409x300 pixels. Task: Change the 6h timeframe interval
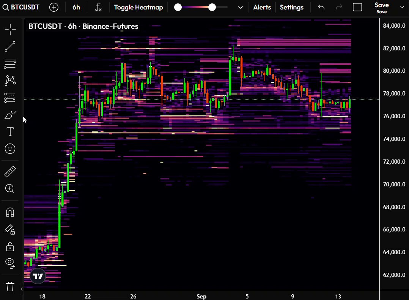(x=76, y=7)
